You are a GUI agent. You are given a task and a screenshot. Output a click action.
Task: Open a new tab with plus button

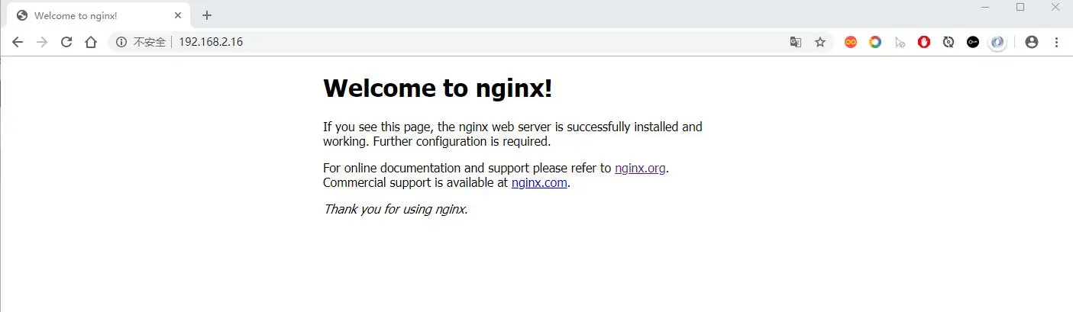(x=207, y=15)
